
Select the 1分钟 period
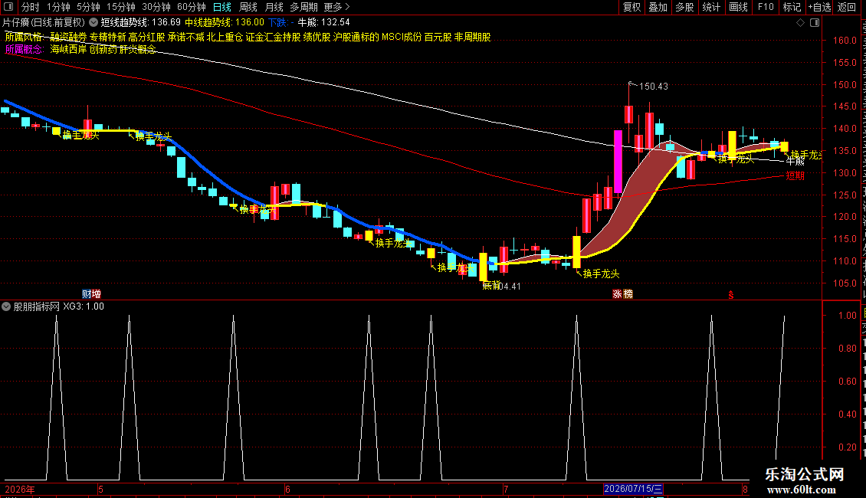(58, 7)
